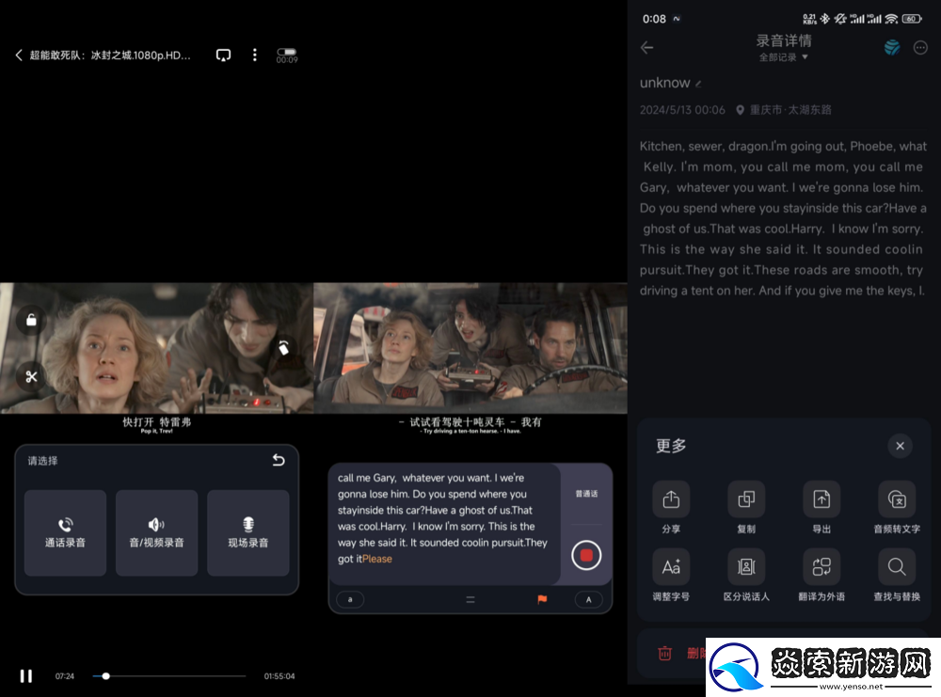
Task: Tap the screen rotation icon on video
Action: pyautogui.click(x=283, y=348)
